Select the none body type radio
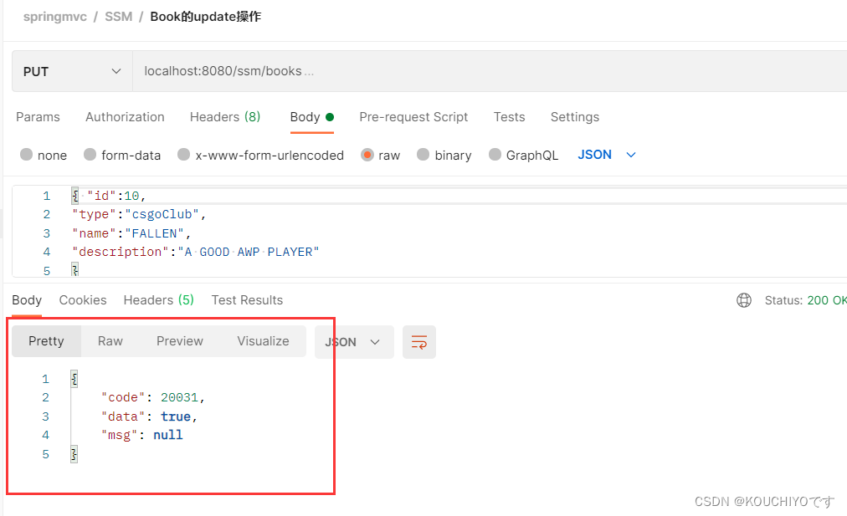 tap(26, 155)
